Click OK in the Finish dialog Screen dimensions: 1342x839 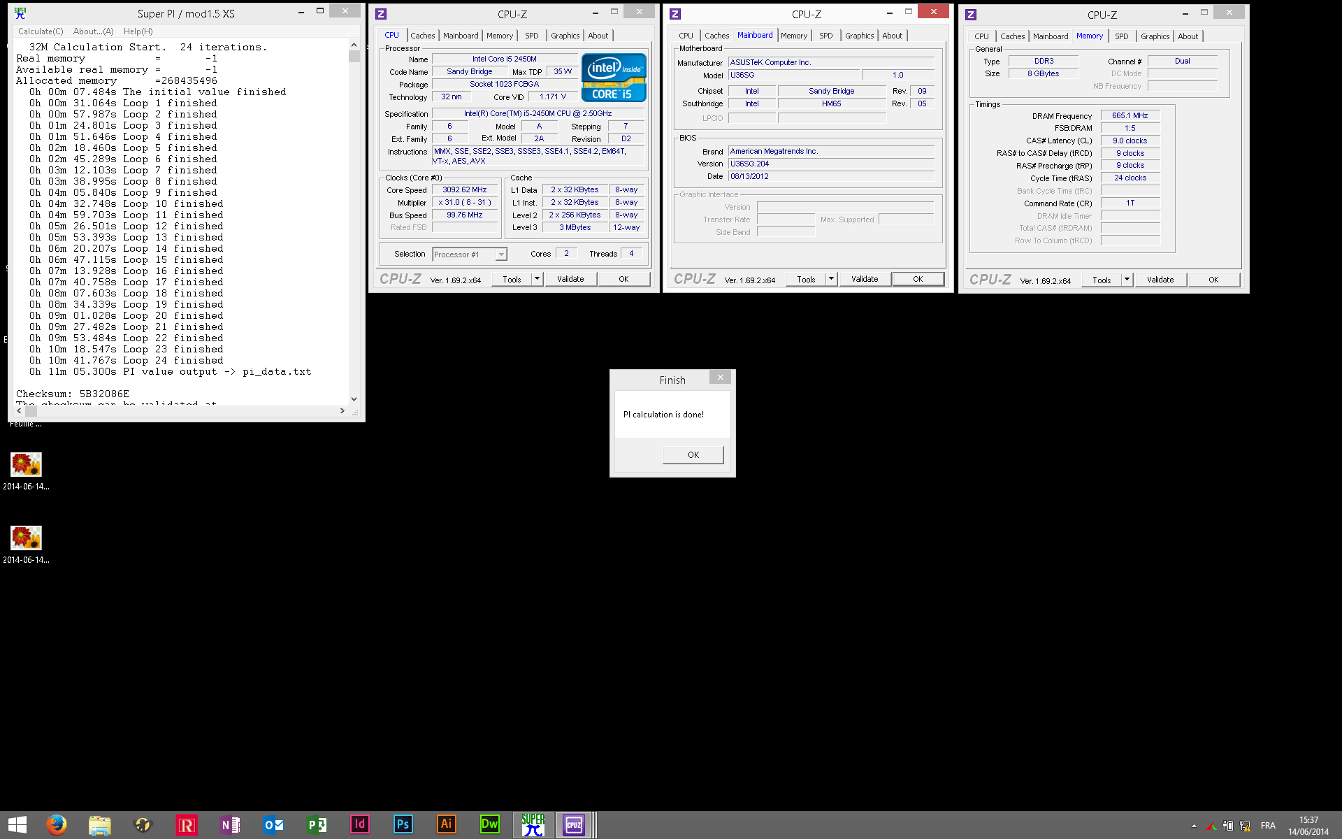click(x=693, y=454)
